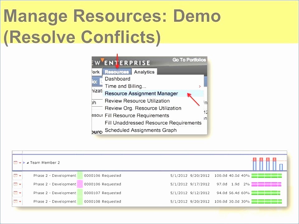Choose Fill Unaddressed Resource Requirements
299x224 pixels.
153,123
